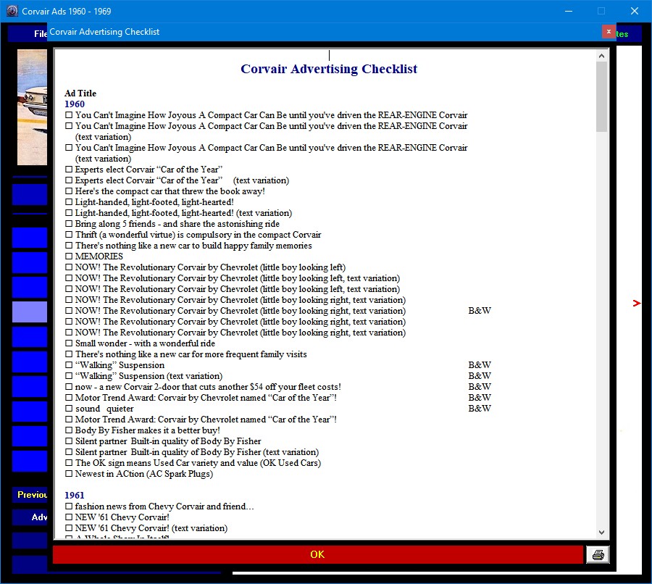Image resolution: width=652 pixels, height=584 pixels.
Task: Click the light purple highlighted sidebar block
Action: click(30, 312)
